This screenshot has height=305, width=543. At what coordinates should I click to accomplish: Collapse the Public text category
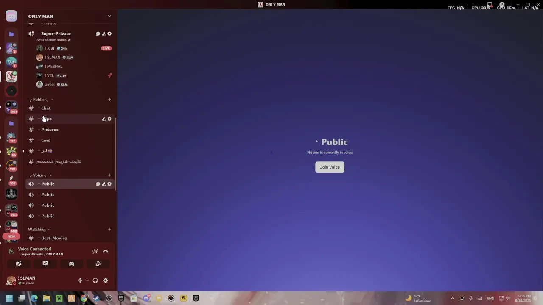tap(41, 100)
